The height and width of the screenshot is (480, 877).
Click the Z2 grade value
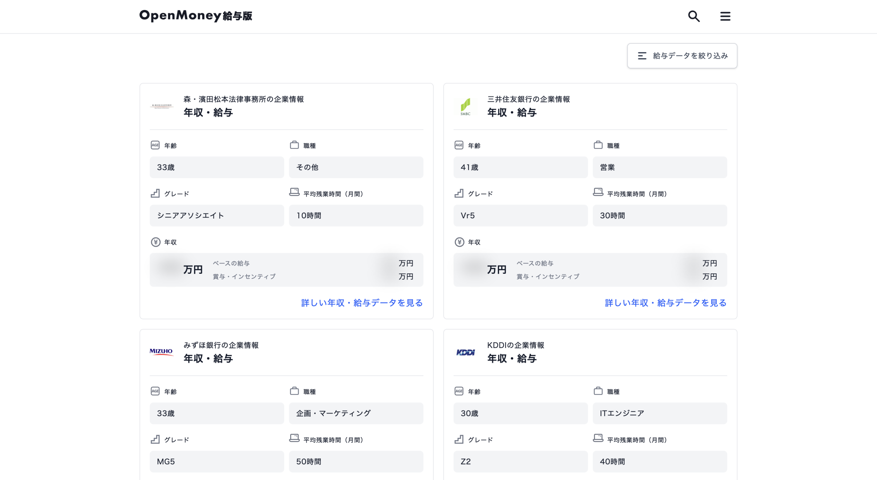click(521, 461)
